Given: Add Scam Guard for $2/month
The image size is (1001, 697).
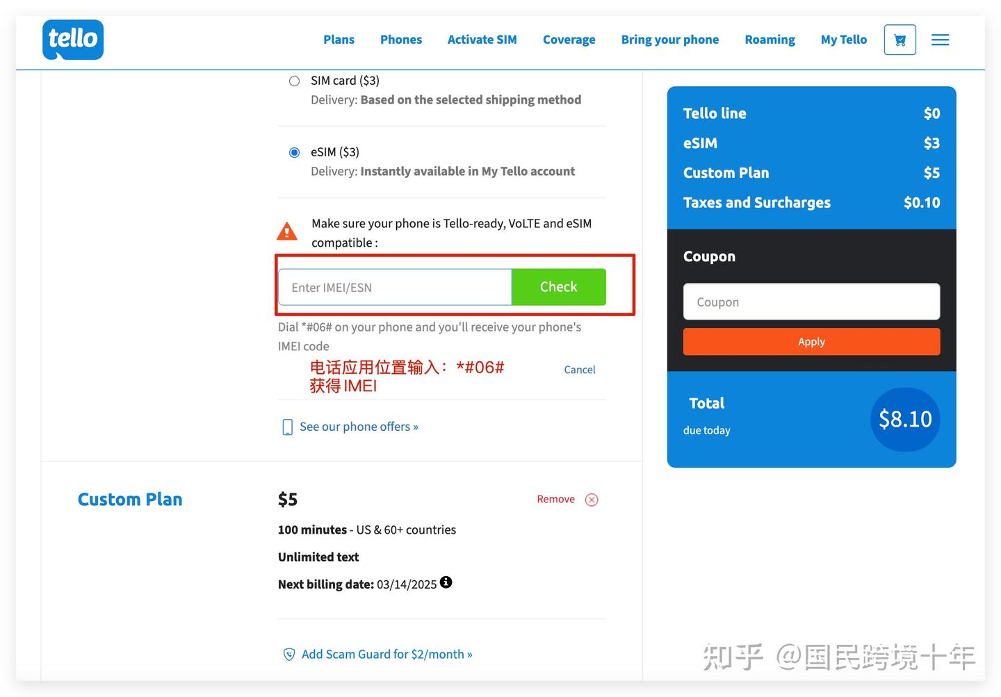Looking at the screenshot, I should coord(386,655).
